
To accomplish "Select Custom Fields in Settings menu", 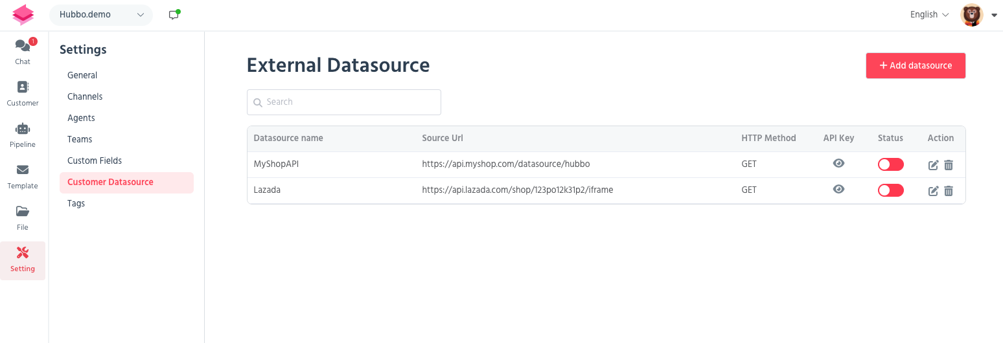I will [95, 160].
